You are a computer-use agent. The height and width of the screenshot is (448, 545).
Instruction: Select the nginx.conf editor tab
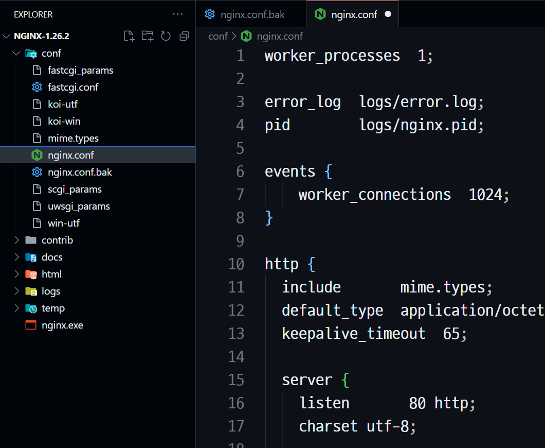[352, 14]
